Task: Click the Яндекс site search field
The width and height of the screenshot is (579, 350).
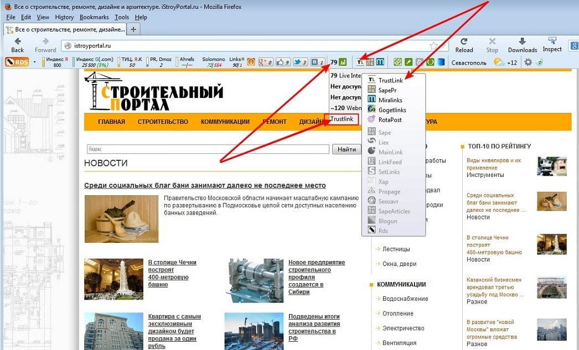Action: [x=208, y=149]
